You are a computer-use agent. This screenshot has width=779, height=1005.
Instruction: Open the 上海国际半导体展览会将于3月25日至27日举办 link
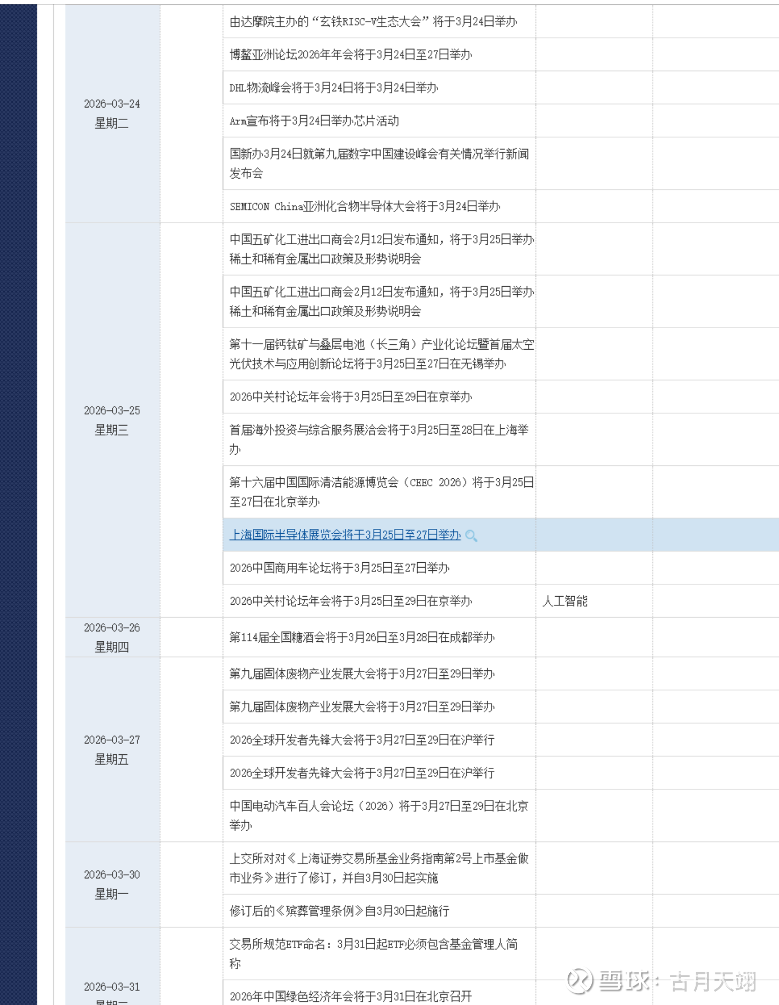coord(345,535)
